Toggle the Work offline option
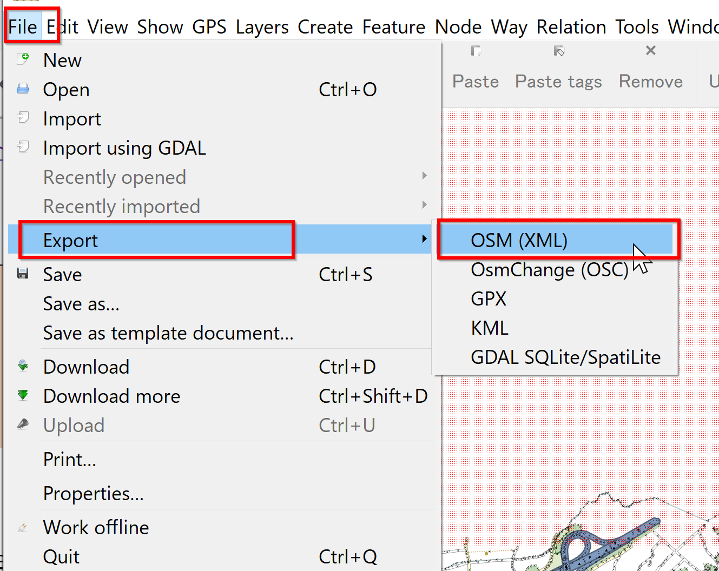 [96, 527]
